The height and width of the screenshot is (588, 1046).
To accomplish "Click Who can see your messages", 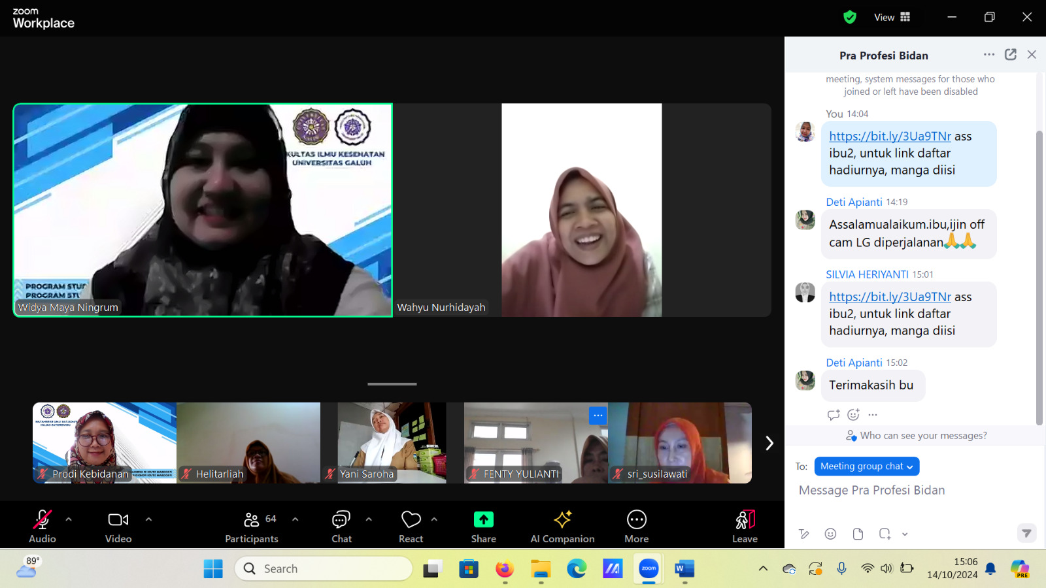I will pyautogui.click(x=916, y=436).
